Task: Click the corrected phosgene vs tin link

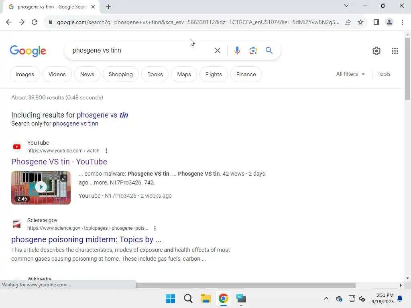Action: (102, 115)
